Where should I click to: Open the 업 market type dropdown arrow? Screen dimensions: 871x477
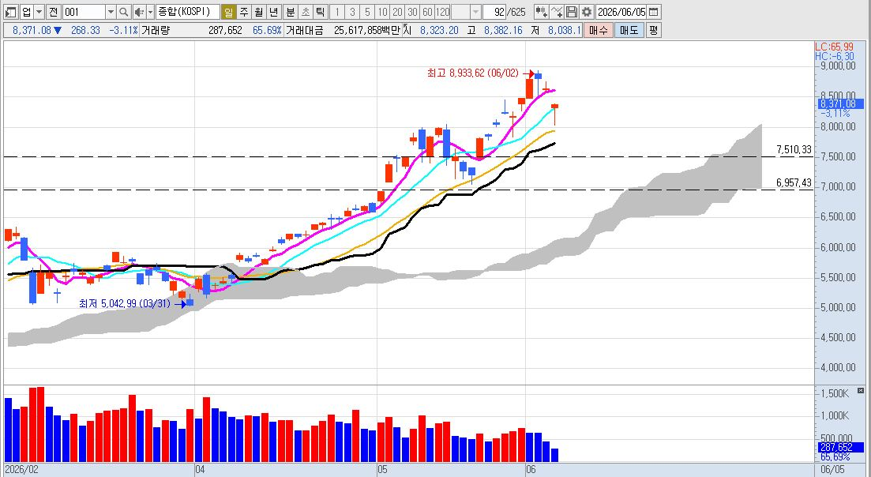point(39,12)
